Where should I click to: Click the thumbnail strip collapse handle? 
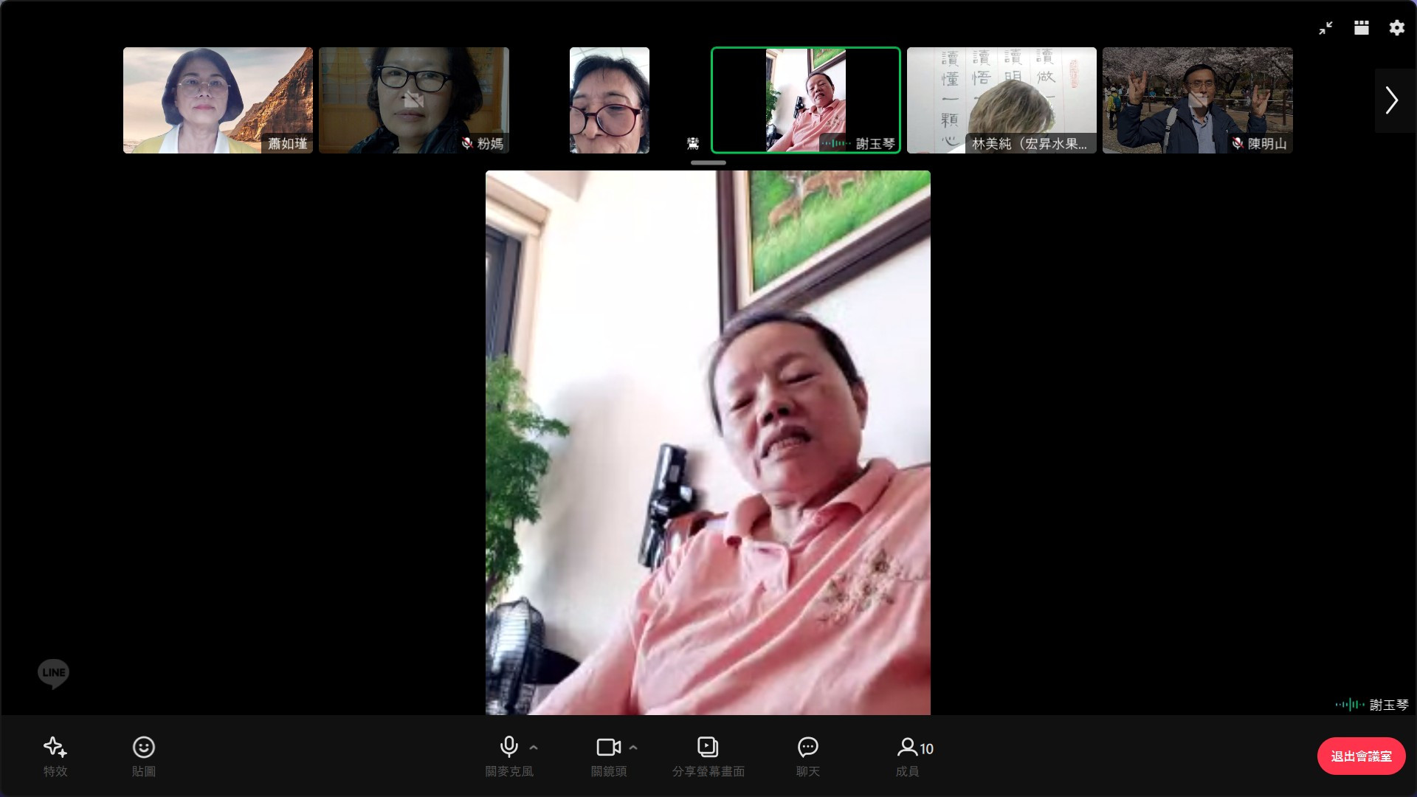(x=708, y=162)
